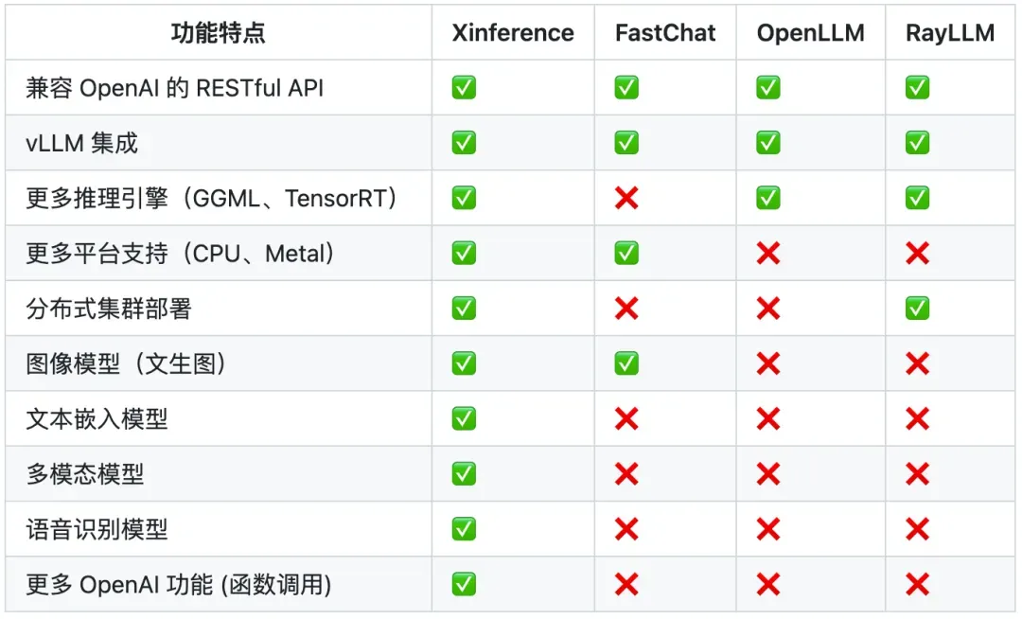The width and height of the screenshot is (1022, 619).
Task: Click Xinference check mark in 多模态模型 row
Action: [464, 473]
